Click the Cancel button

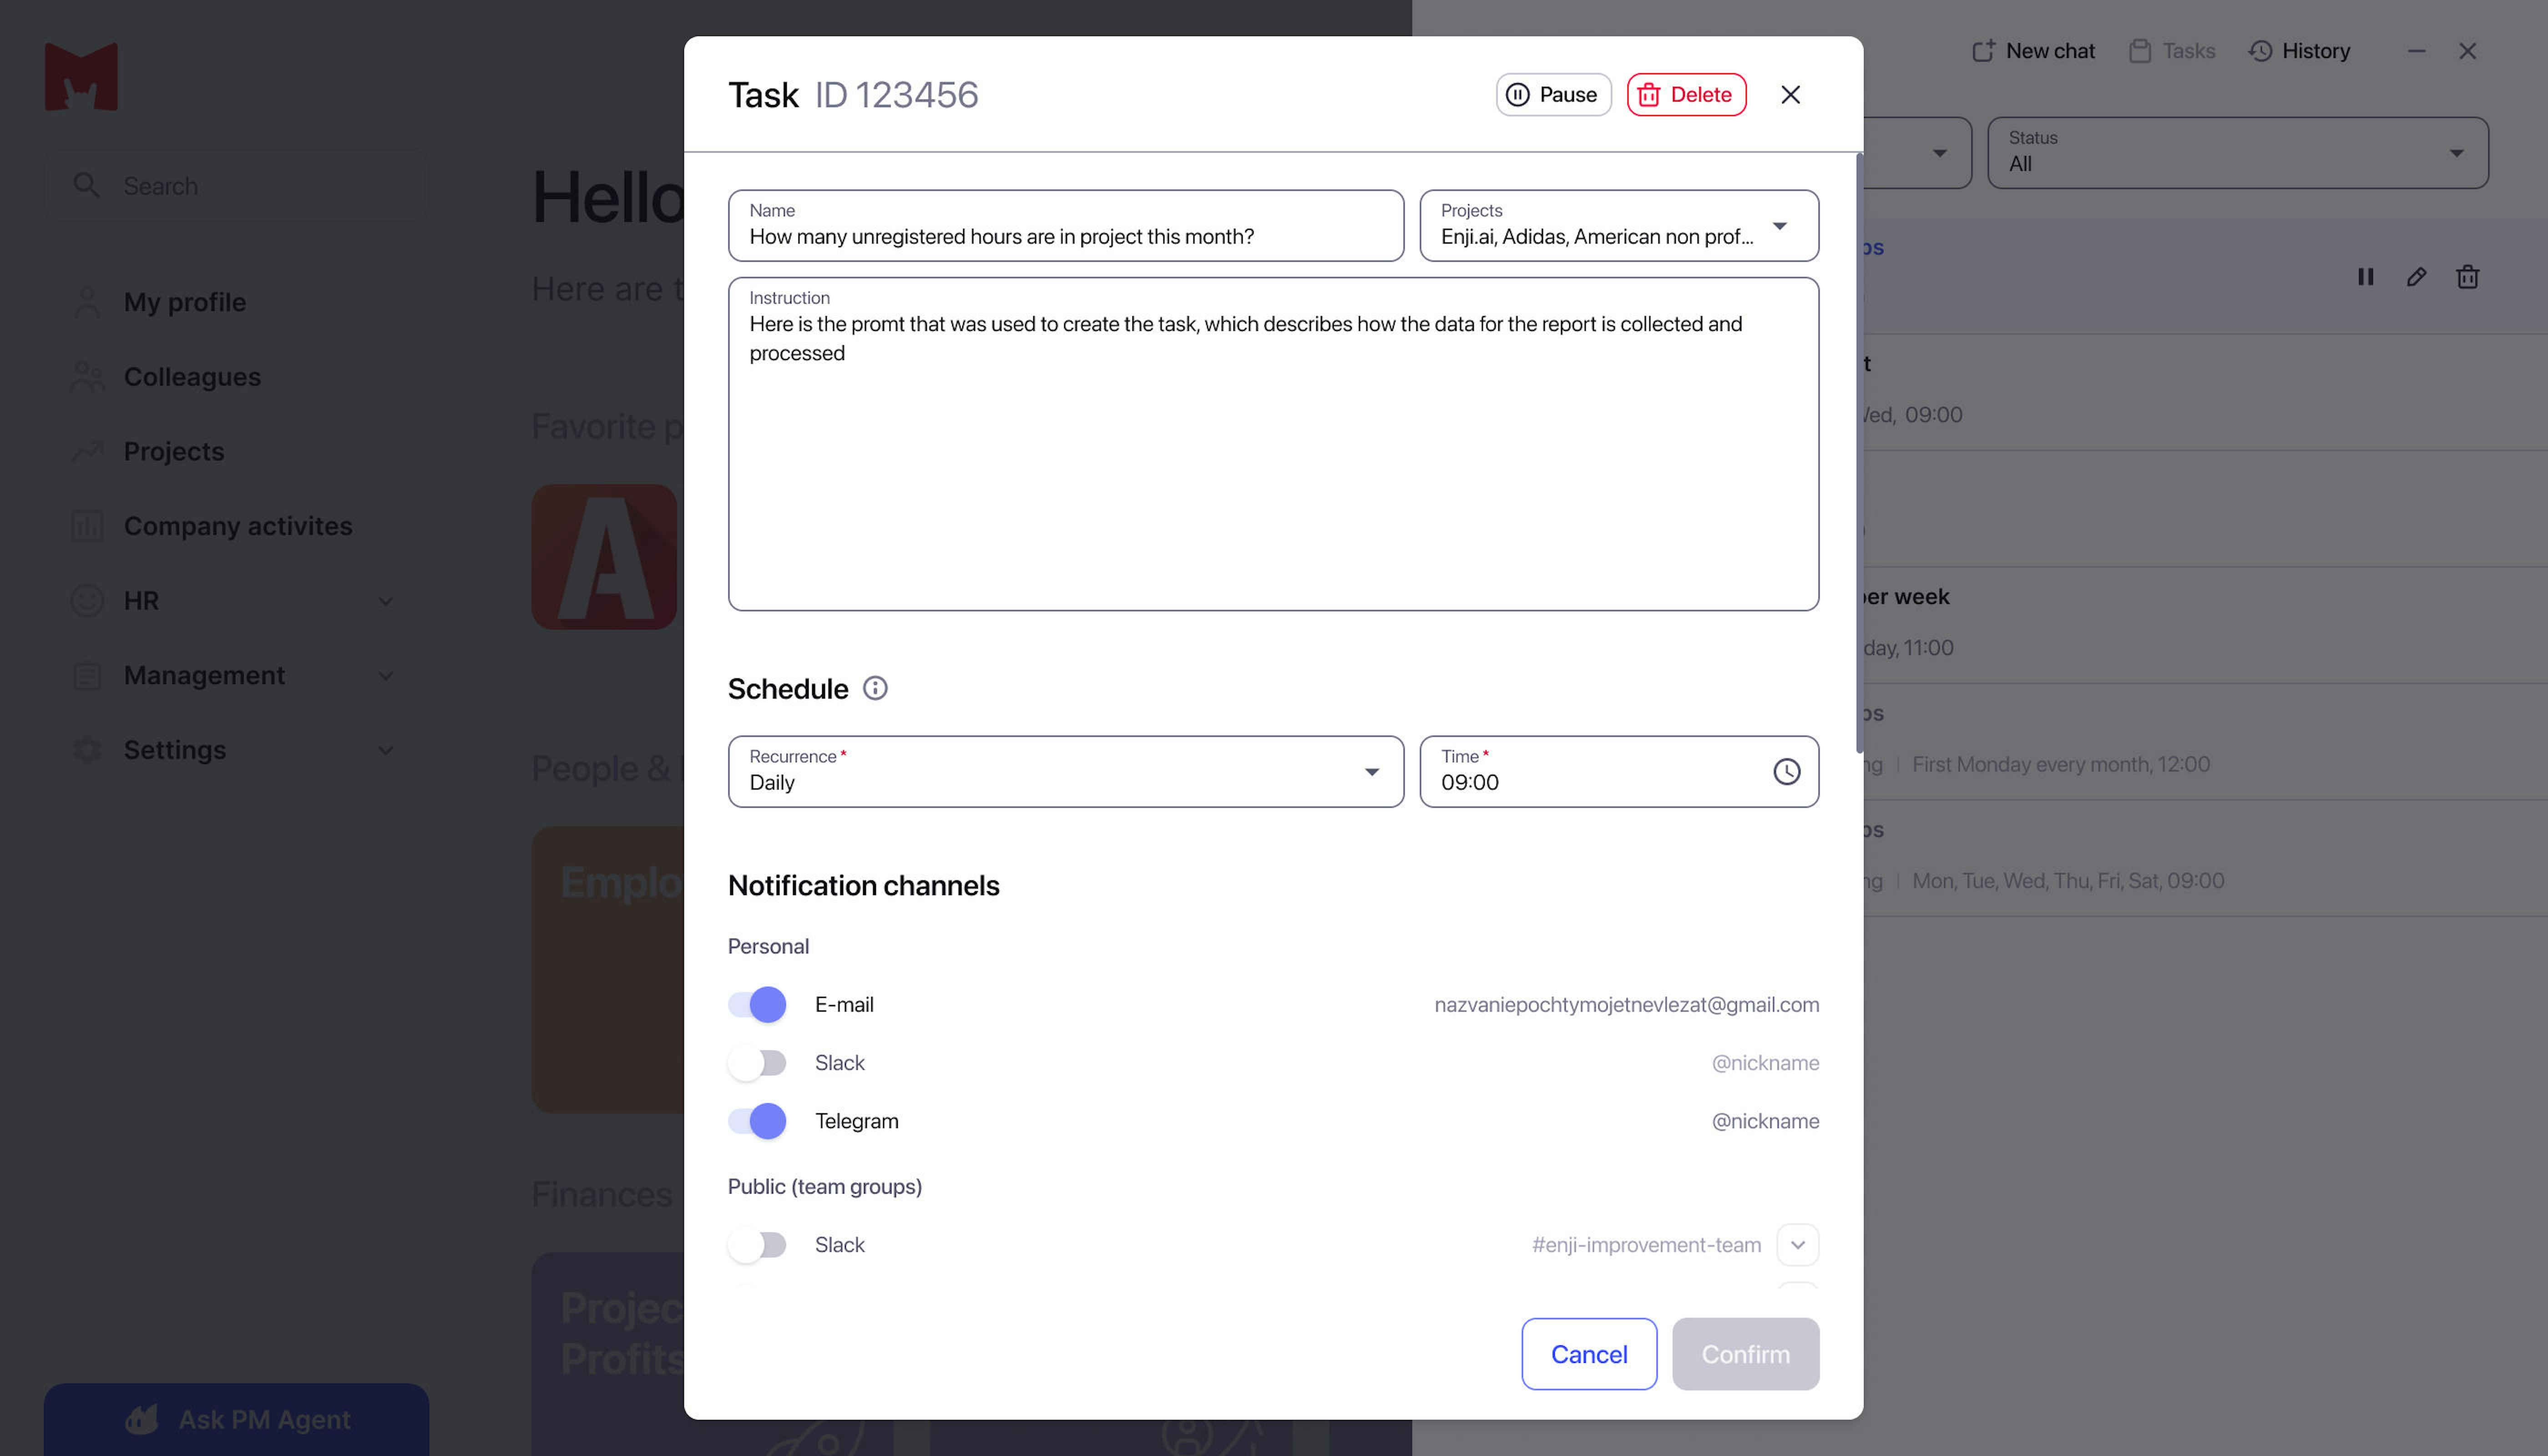(1588, 1353)
